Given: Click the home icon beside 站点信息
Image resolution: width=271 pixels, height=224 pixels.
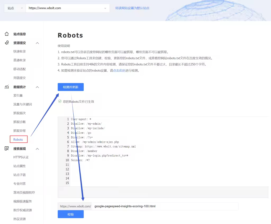Looking at the screenshot, I should (x=7, y=34).
